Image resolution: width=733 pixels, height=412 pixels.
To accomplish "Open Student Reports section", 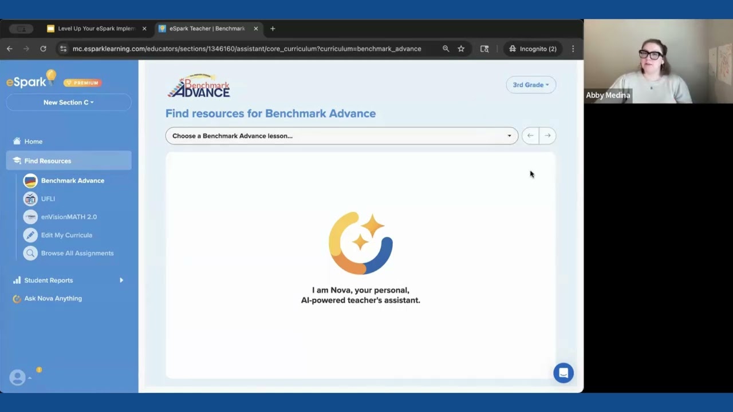I will (x=49, y=280).
